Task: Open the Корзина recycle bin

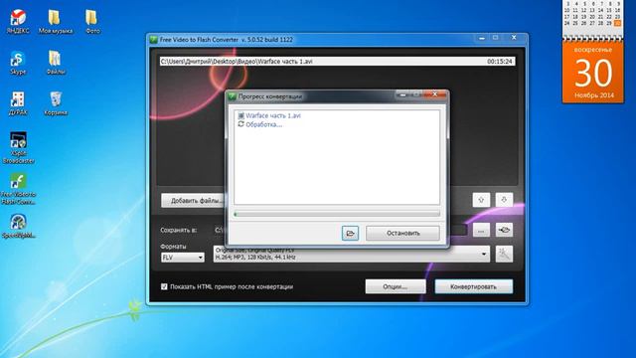Action: coord(56,103)
